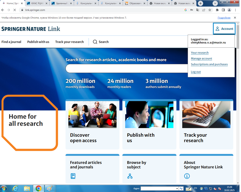This screenshot has width=241, height=192.
Task: Click the forward navigation arrow
Action: tap(9, 10)
